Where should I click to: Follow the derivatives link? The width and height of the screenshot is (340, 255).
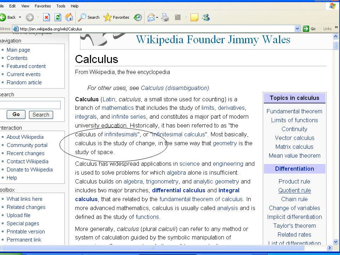(x=231, y=108)
